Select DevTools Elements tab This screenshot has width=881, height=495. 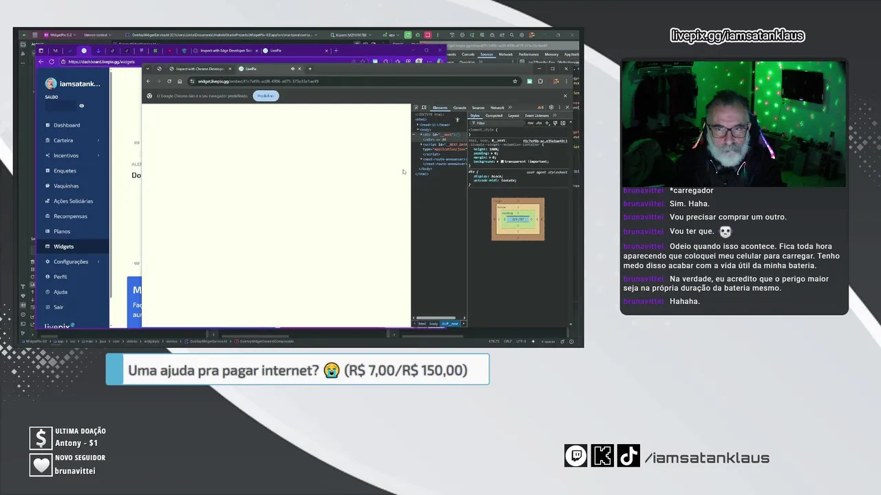(440, 107)
